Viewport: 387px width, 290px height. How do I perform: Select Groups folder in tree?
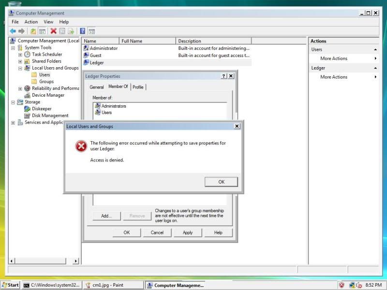pos(46,81)
